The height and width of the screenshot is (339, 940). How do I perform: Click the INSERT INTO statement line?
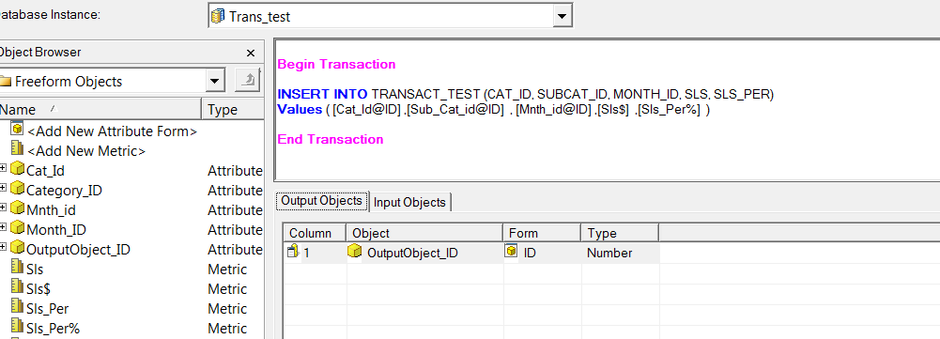click(526, 94)
